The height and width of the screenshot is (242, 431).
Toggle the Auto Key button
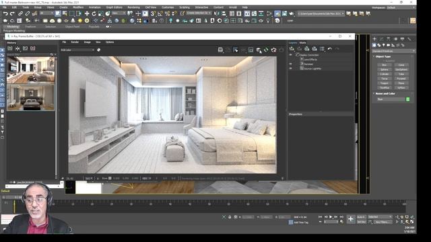(x=361, y=217)
